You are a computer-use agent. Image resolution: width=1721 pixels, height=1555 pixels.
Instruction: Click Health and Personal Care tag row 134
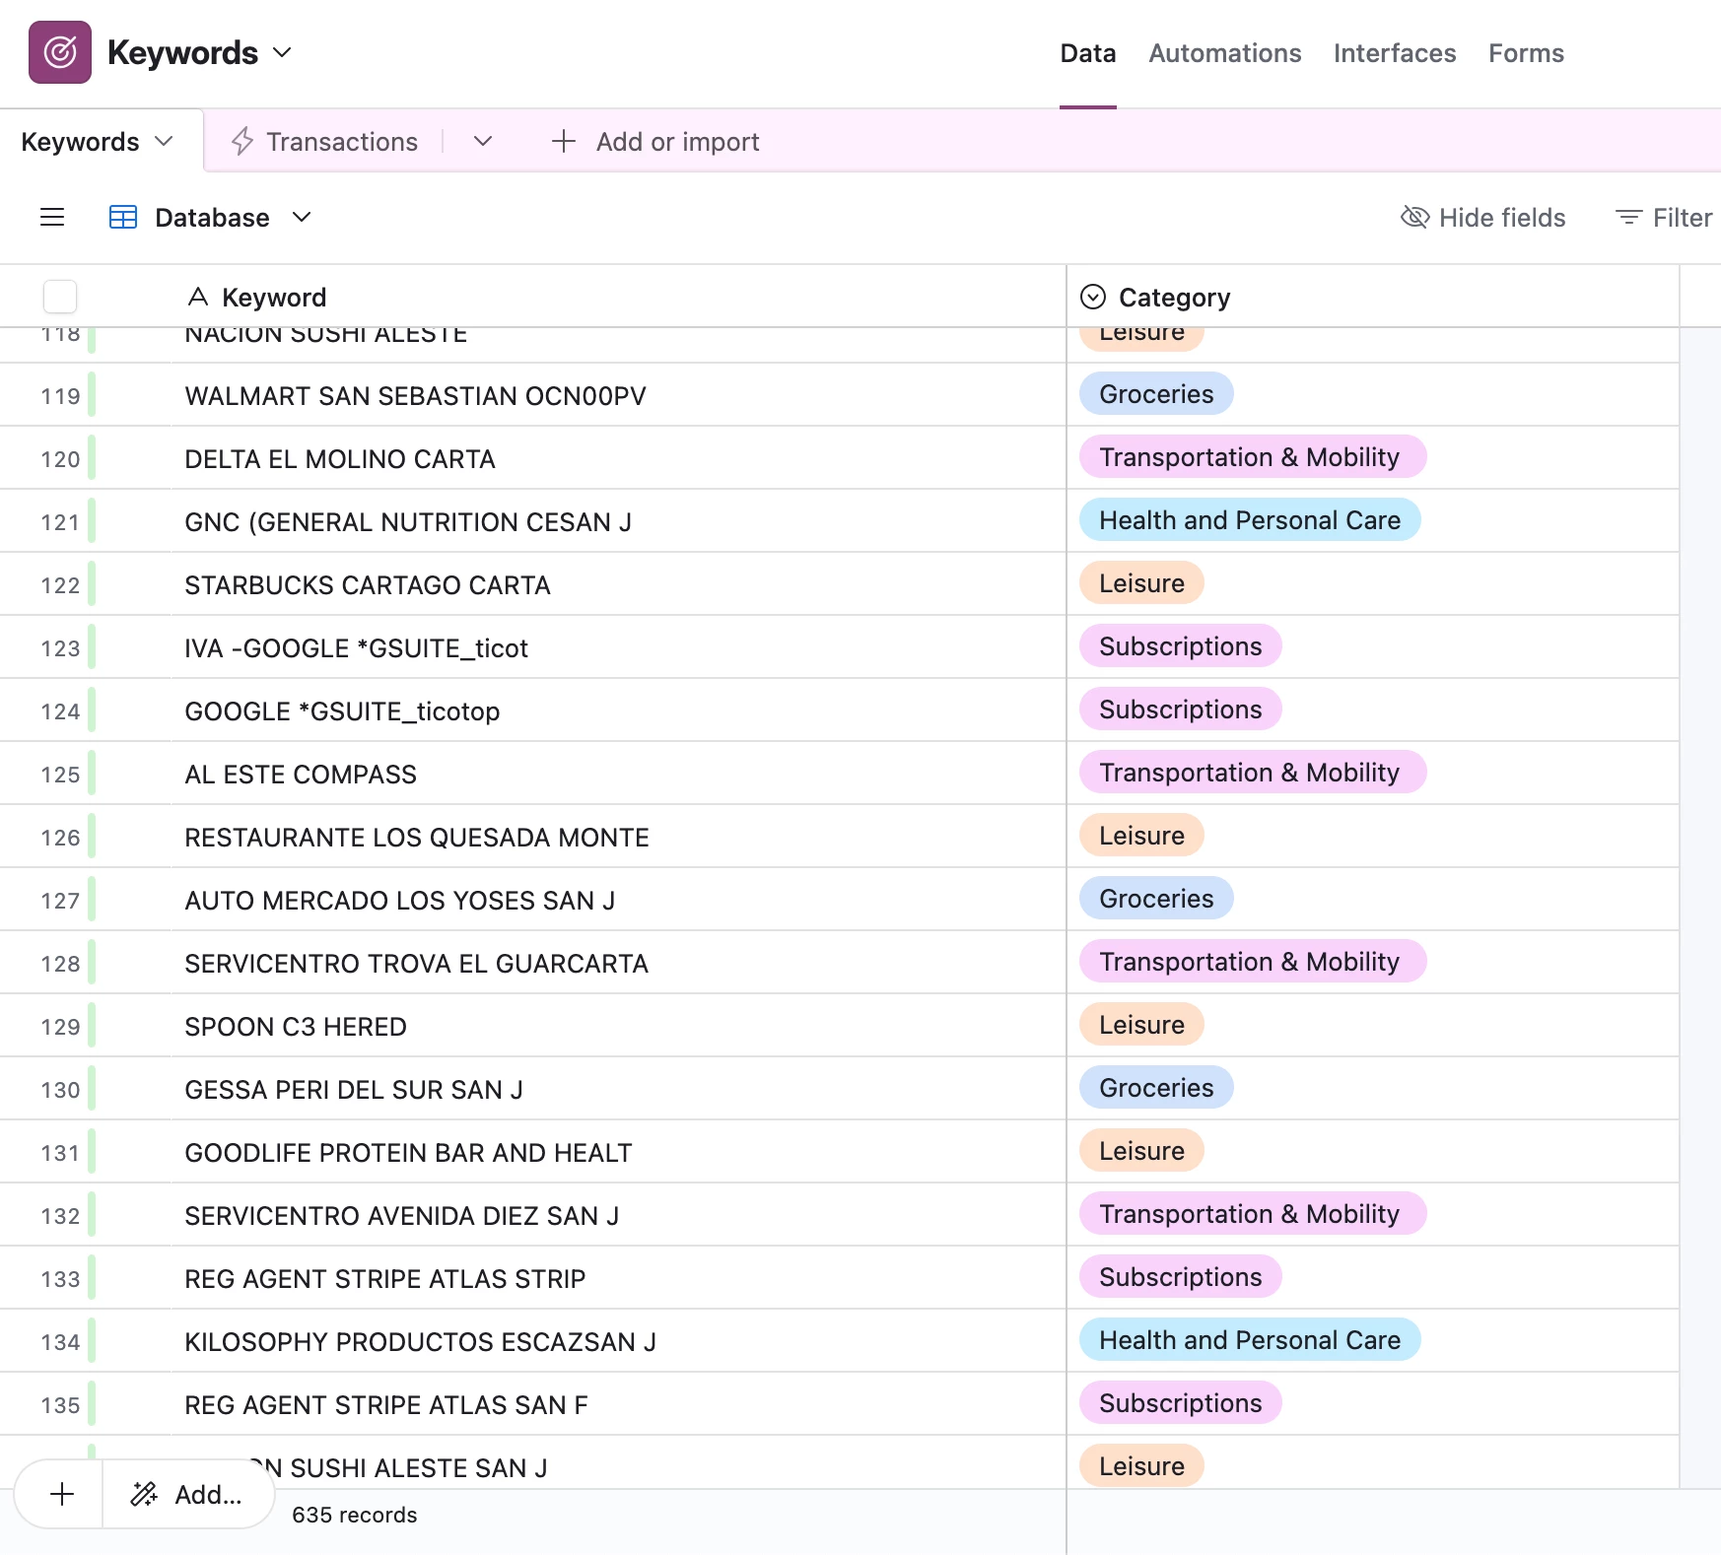pos(1250,1340)
